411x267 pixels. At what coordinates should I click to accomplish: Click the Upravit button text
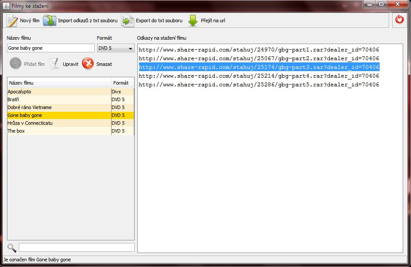tap(71, 64)
